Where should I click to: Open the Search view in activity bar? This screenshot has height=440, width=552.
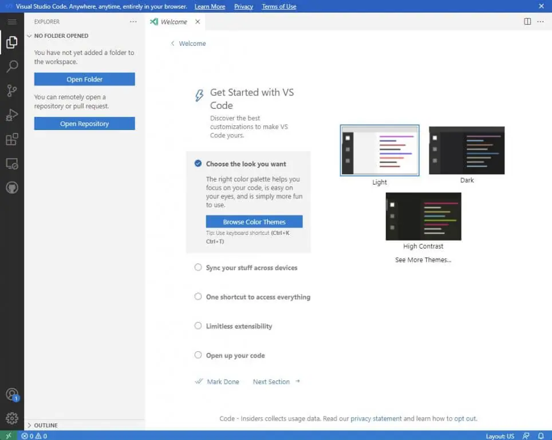[x=12, y=66]
